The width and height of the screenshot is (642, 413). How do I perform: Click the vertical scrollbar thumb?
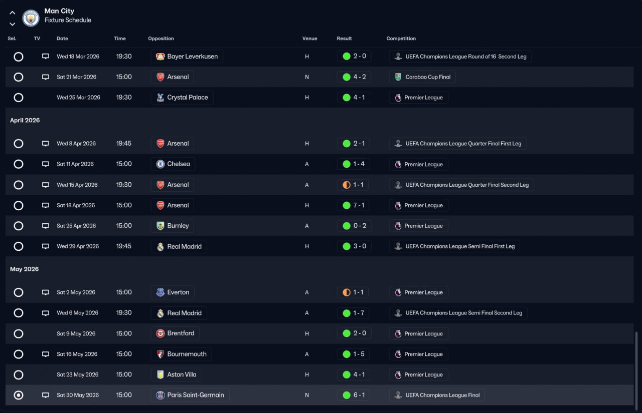pos(635,368)
